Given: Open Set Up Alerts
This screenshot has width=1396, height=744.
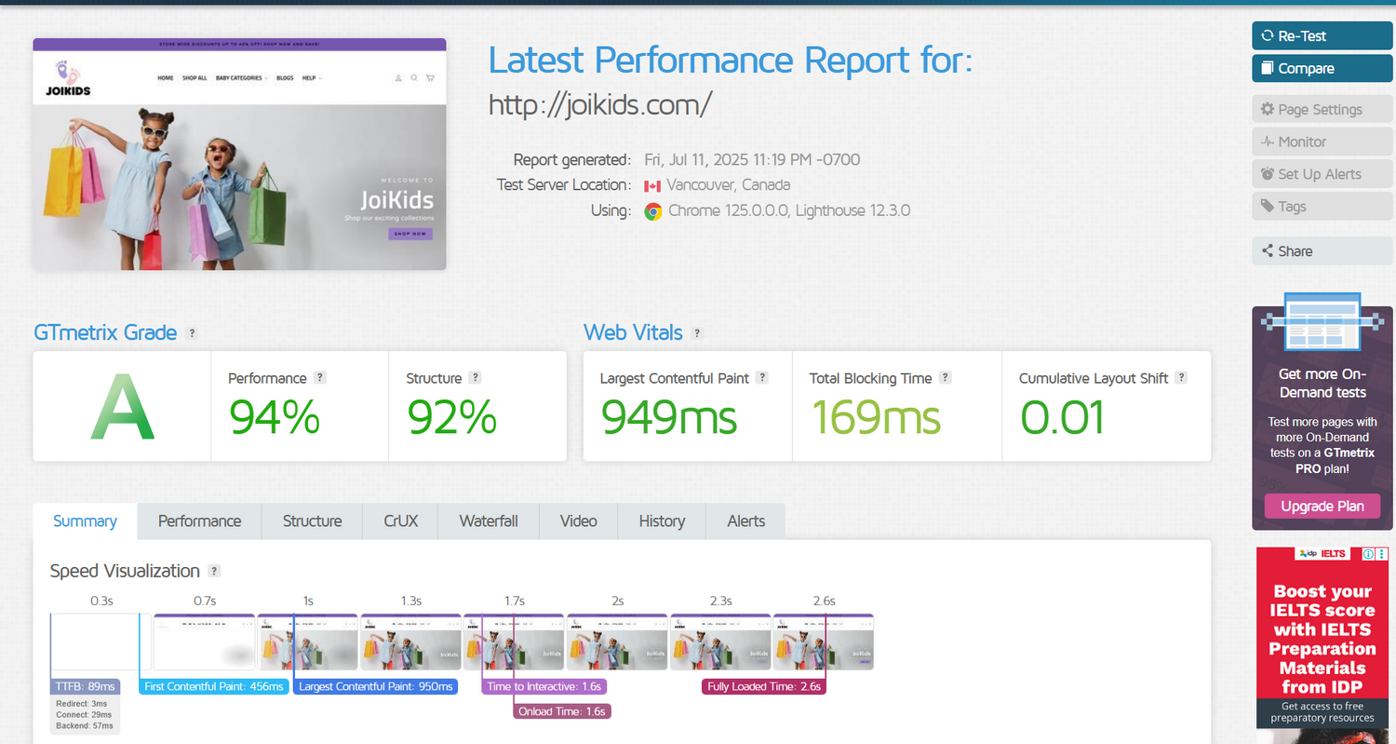Looking at the screenshot, I should pyautogui.click(x=1322, y=174).
